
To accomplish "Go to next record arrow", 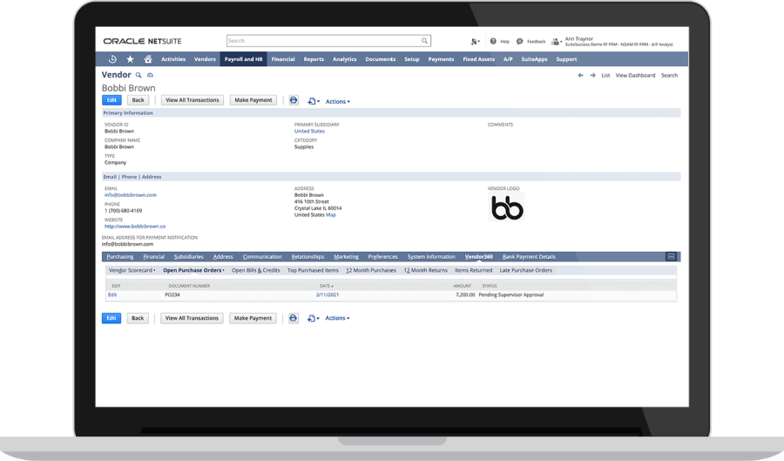I will [x=592, y=76].
